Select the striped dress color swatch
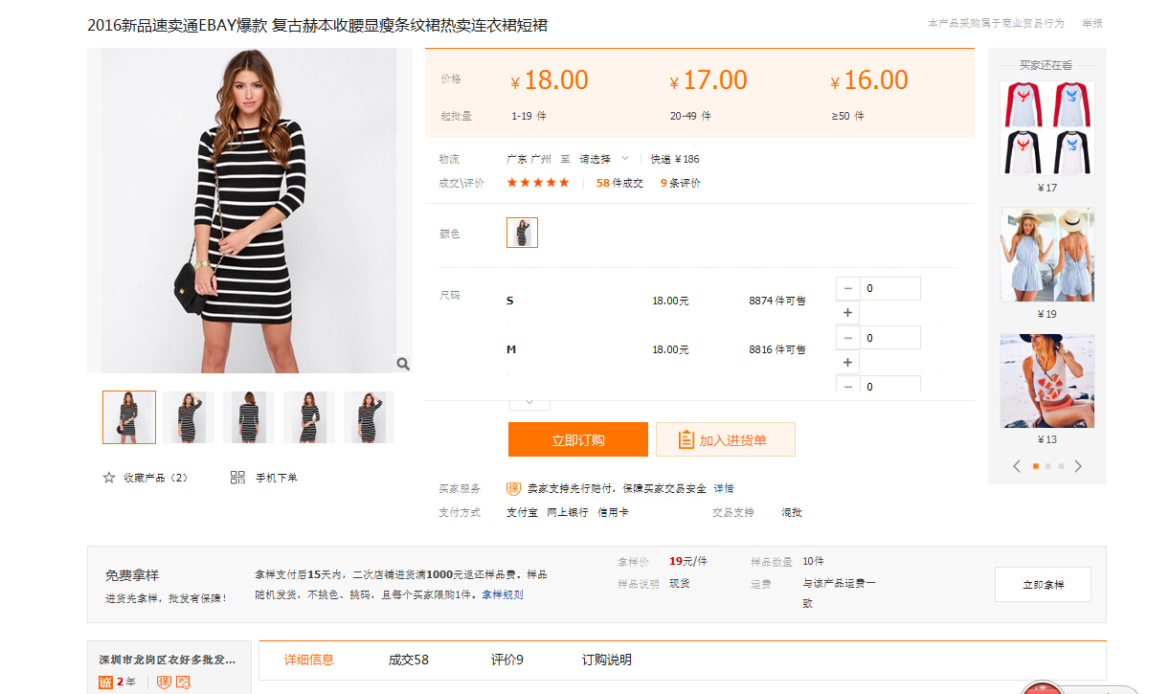Image resolution: width=1170 pixels, height=694 pixels. click(x=522, y=233)
